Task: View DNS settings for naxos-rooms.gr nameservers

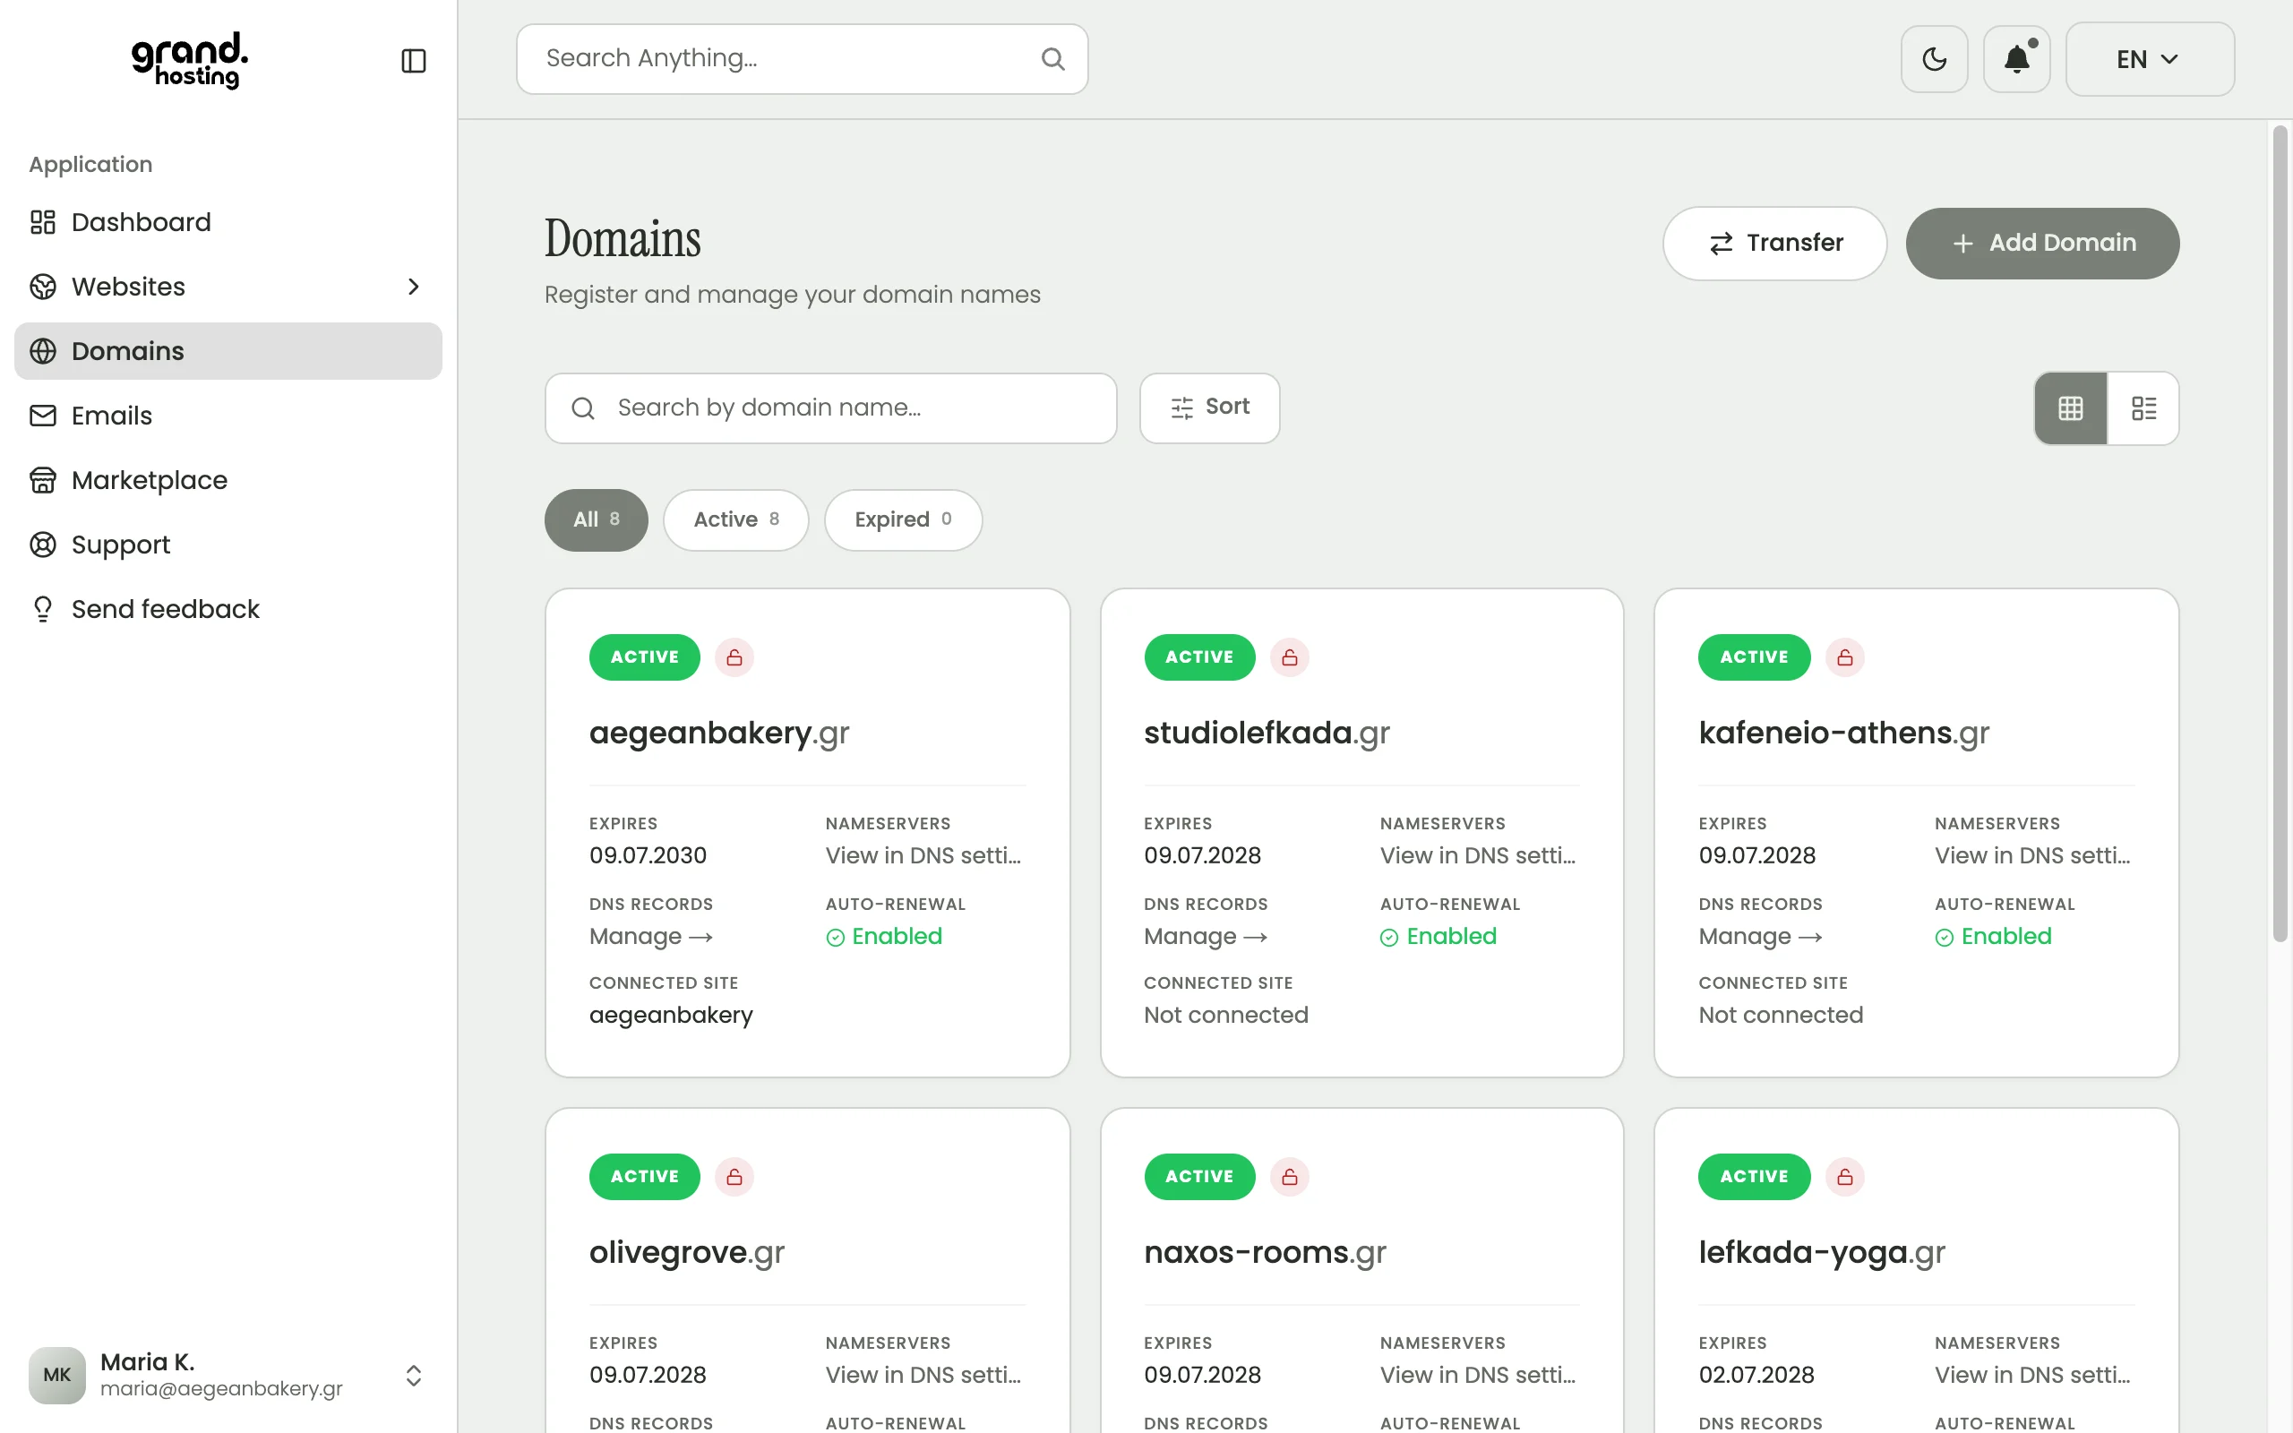Action: 1478,1375
